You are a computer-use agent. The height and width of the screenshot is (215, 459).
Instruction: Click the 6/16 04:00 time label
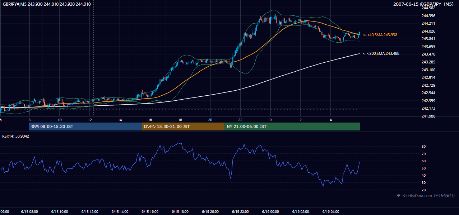(x=331, y=211)
